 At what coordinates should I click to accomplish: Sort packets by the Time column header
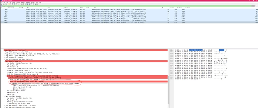coord(28,8)
